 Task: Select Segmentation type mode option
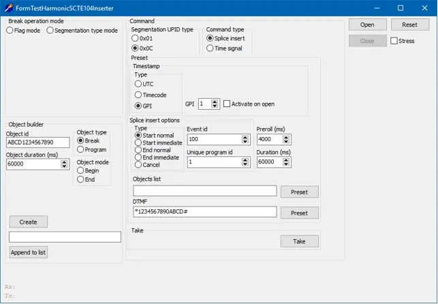(50, 31)
